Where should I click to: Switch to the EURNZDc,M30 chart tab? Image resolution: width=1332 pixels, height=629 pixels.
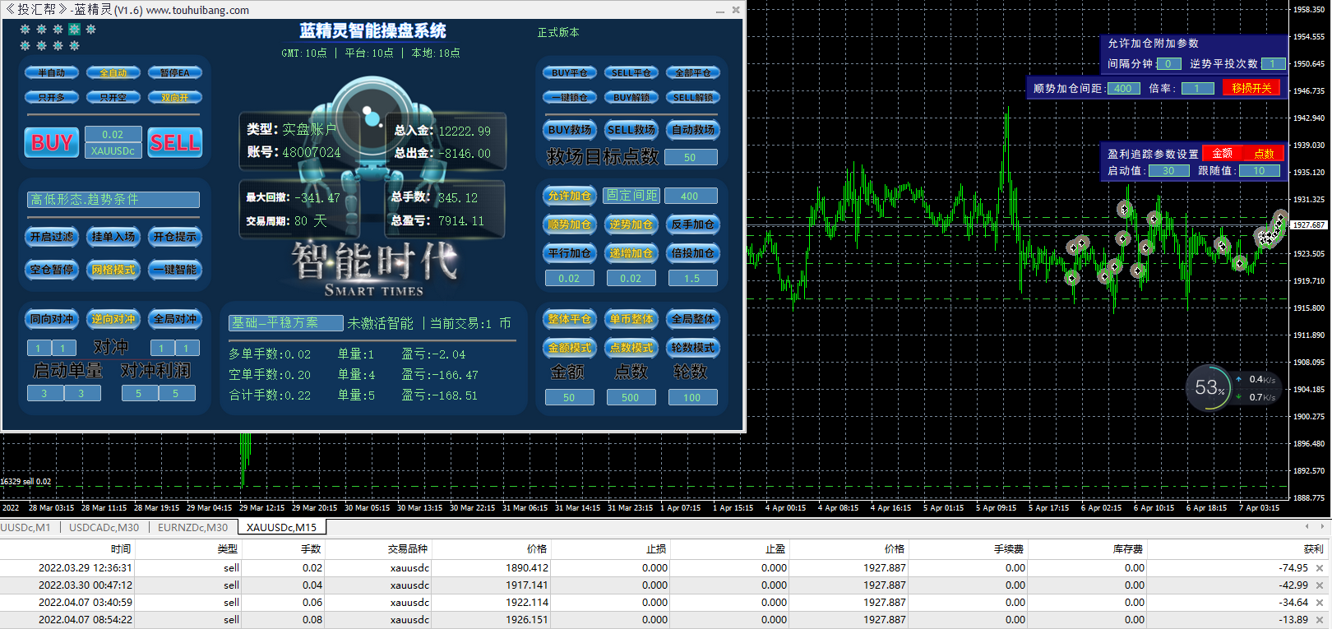click(193, 527)
